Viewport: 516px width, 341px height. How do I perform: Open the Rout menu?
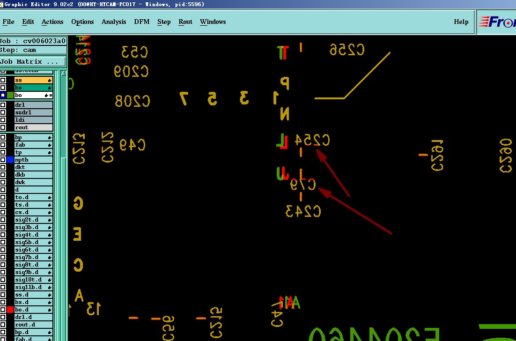(x=185, y=22)
